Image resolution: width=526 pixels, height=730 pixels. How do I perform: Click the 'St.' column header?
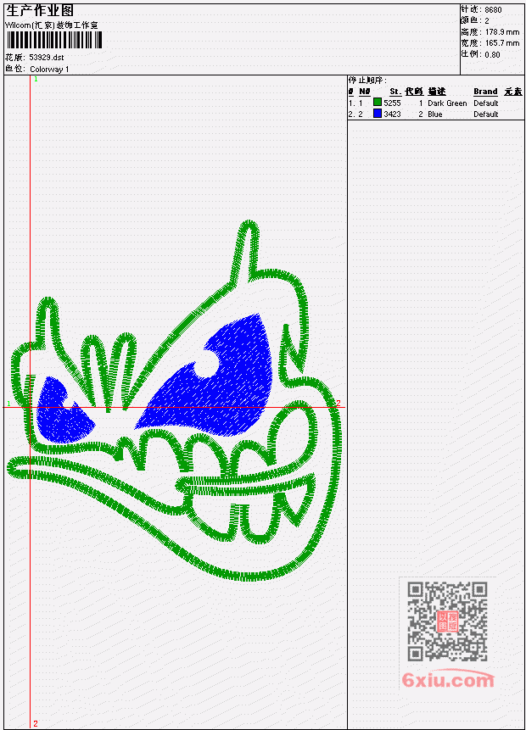pos(395,92)
